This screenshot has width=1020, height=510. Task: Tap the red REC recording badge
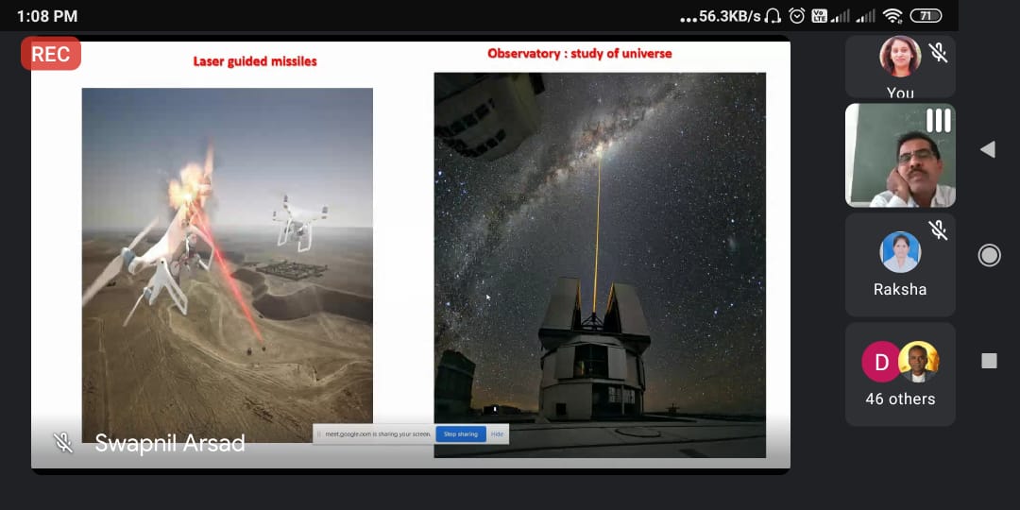51,54
